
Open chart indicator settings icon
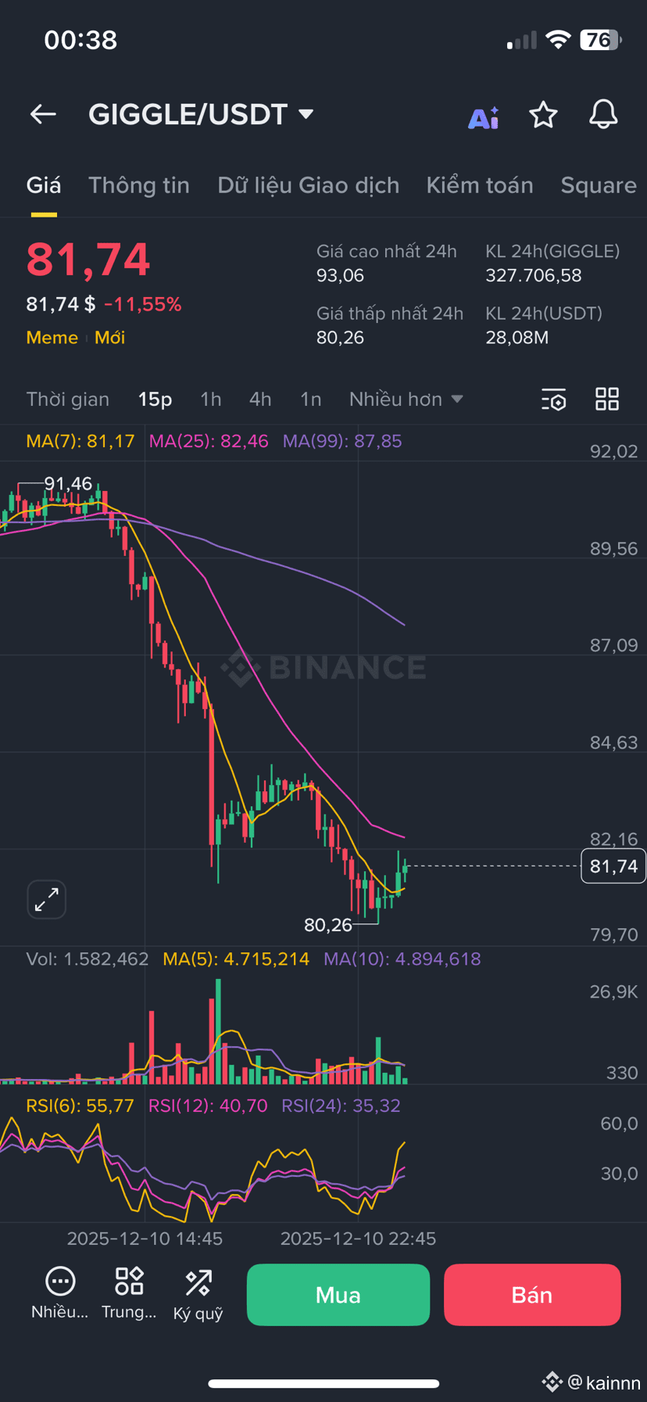(x=554, y=400)
